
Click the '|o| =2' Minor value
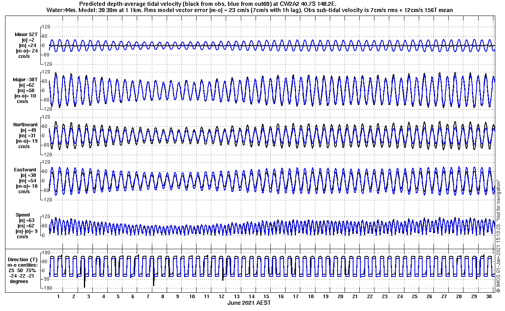tap(27, 40)
